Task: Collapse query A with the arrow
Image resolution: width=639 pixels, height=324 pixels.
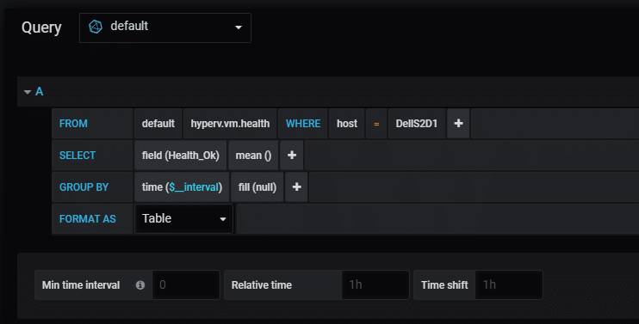Action: click(x=28, y=92)
